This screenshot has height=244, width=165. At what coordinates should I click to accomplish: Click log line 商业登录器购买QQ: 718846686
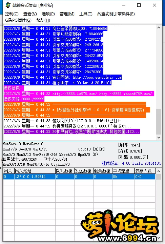(x=55, y=28)
